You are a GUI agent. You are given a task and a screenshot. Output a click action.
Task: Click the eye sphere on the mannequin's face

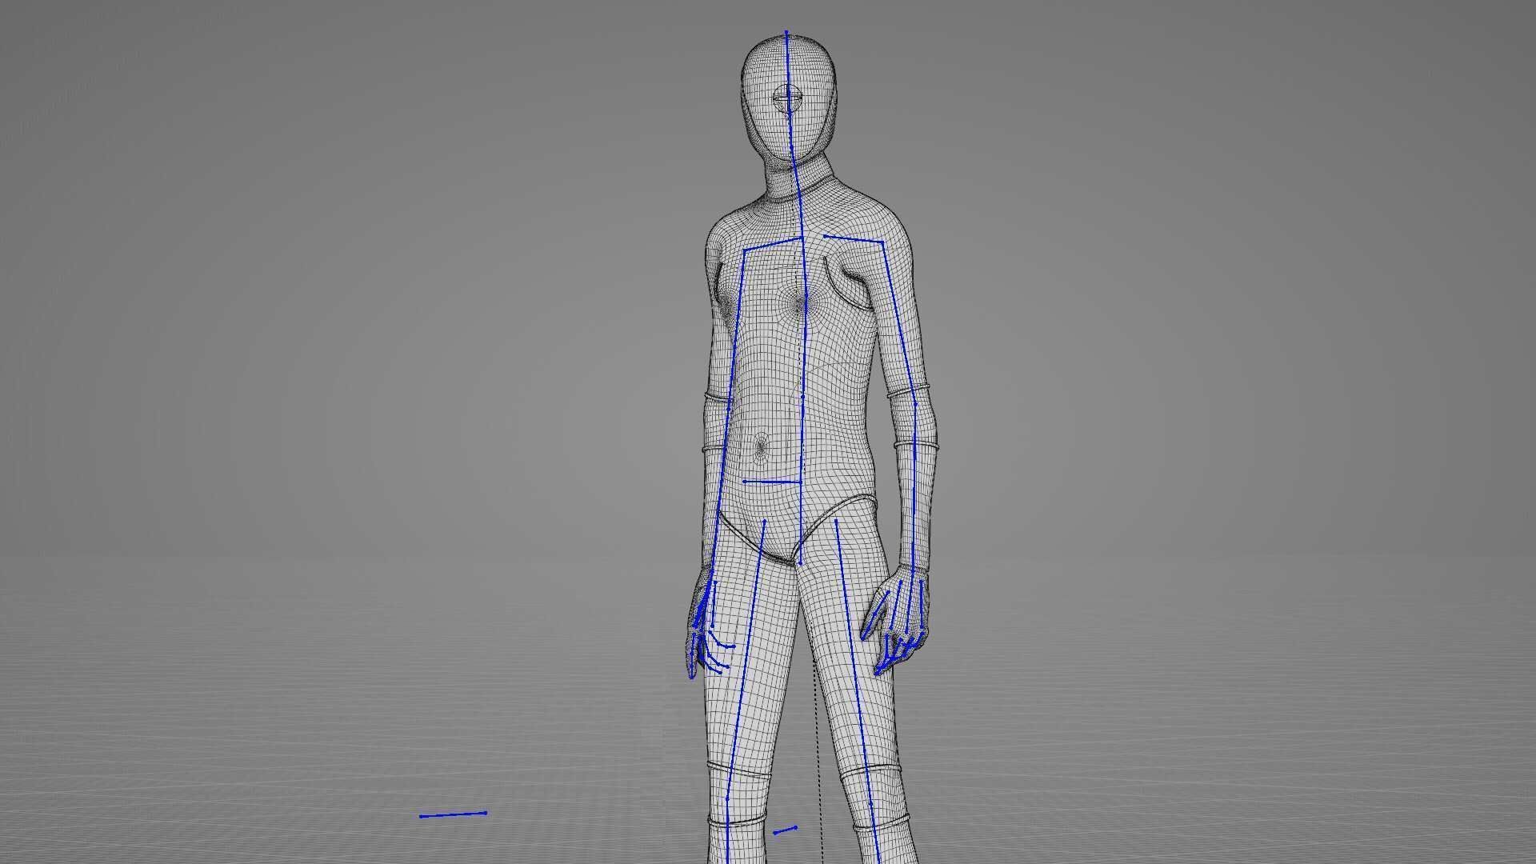(787, 98)
